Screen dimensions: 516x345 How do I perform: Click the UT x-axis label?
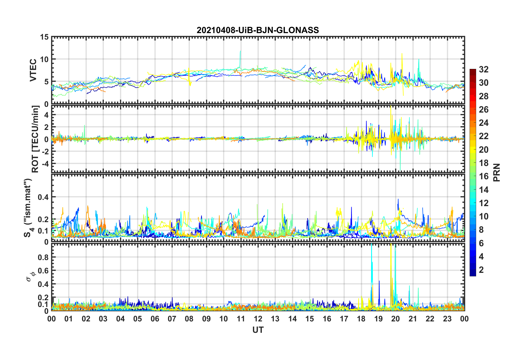(x=258, y=330)
